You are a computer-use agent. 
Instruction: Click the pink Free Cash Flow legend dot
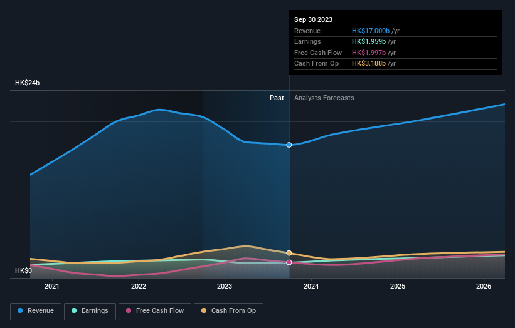pyautogui.click(x=129, y=310)
